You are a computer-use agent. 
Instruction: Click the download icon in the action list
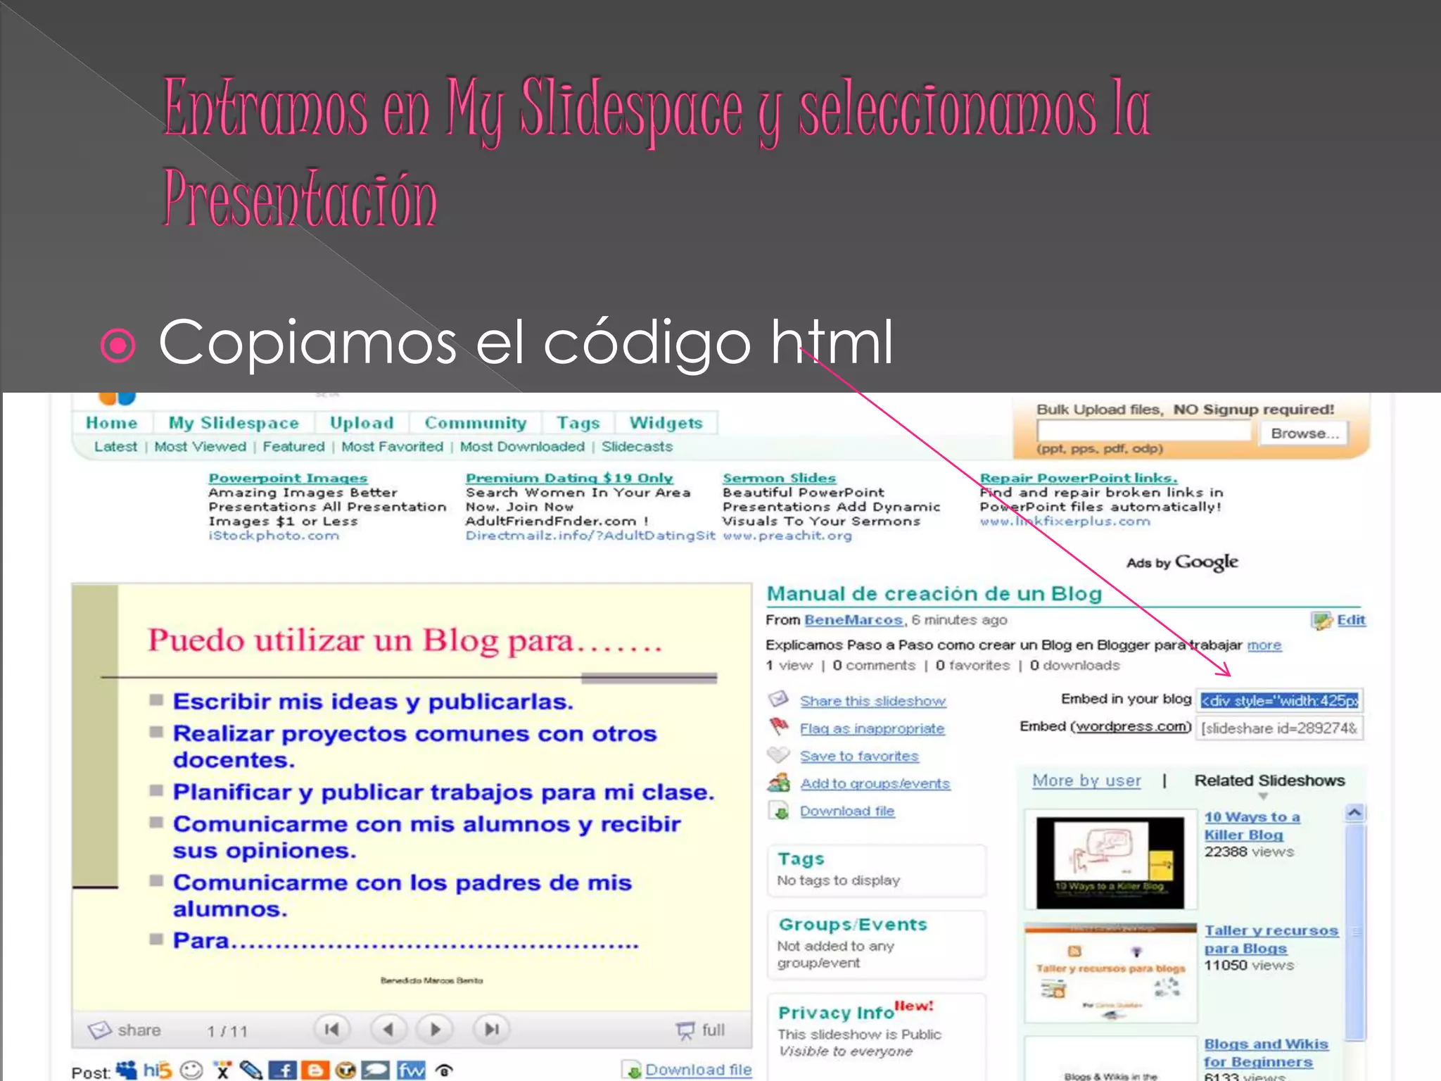[780, 811]
